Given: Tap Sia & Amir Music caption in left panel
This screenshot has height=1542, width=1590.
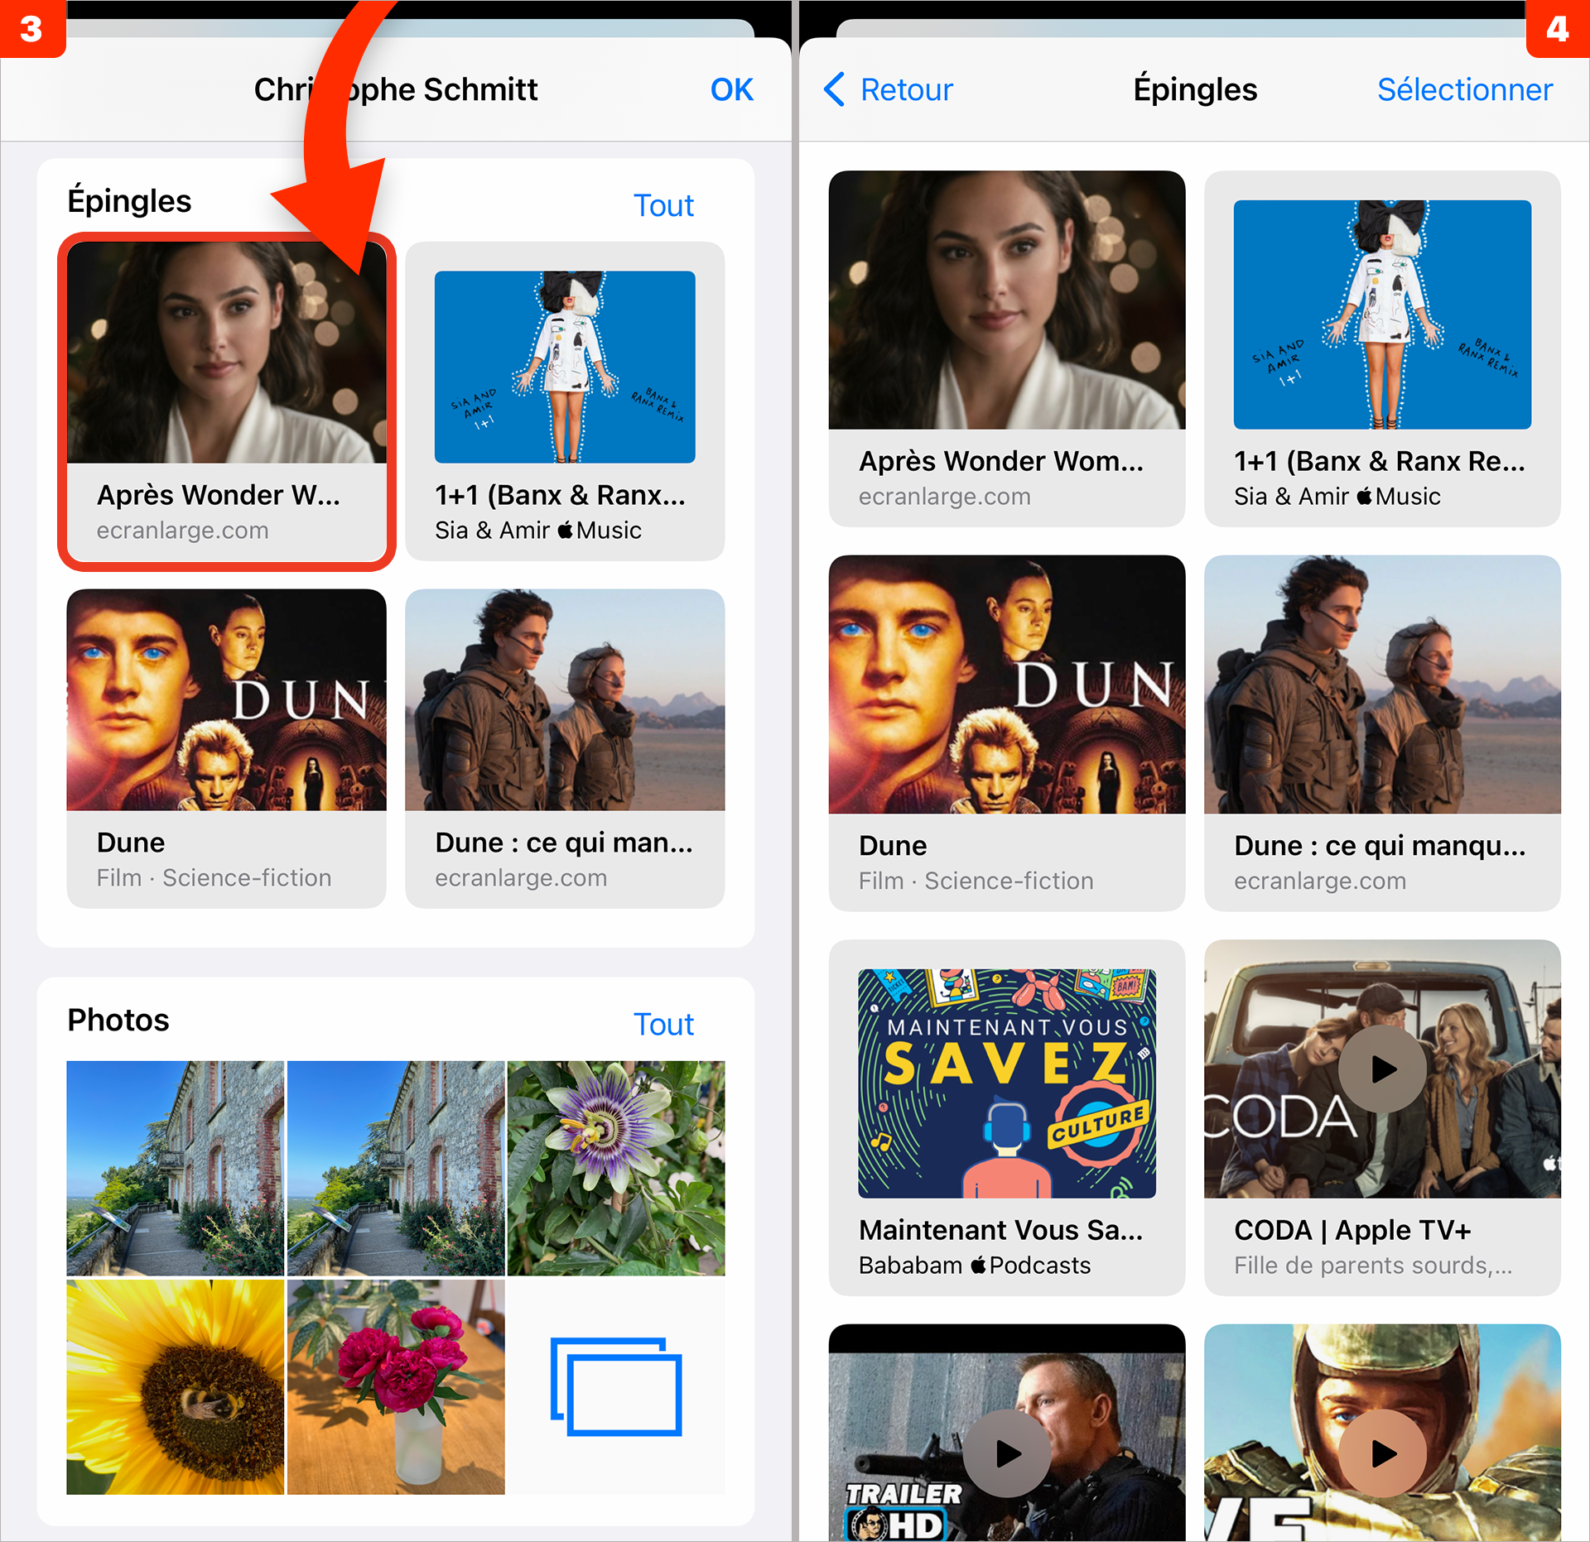Looking at the screenshot, I should [x=538, y=530].
